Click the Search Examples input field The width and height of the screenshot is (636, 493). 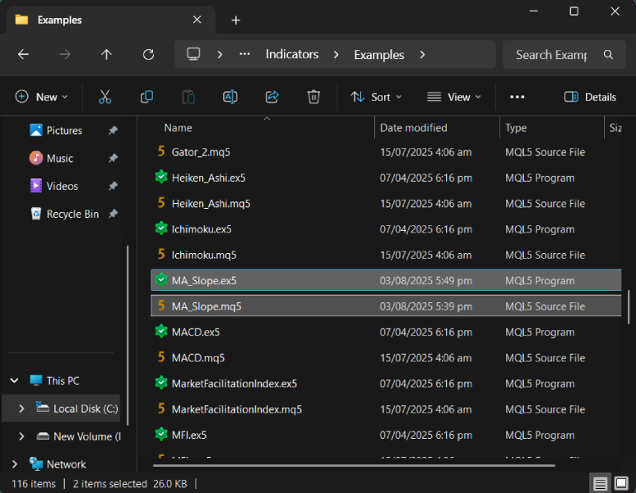(550, 55)
